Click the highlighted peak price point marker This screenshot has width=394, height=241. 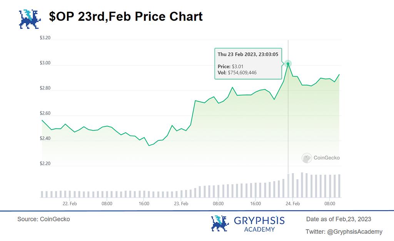(288, 64)
